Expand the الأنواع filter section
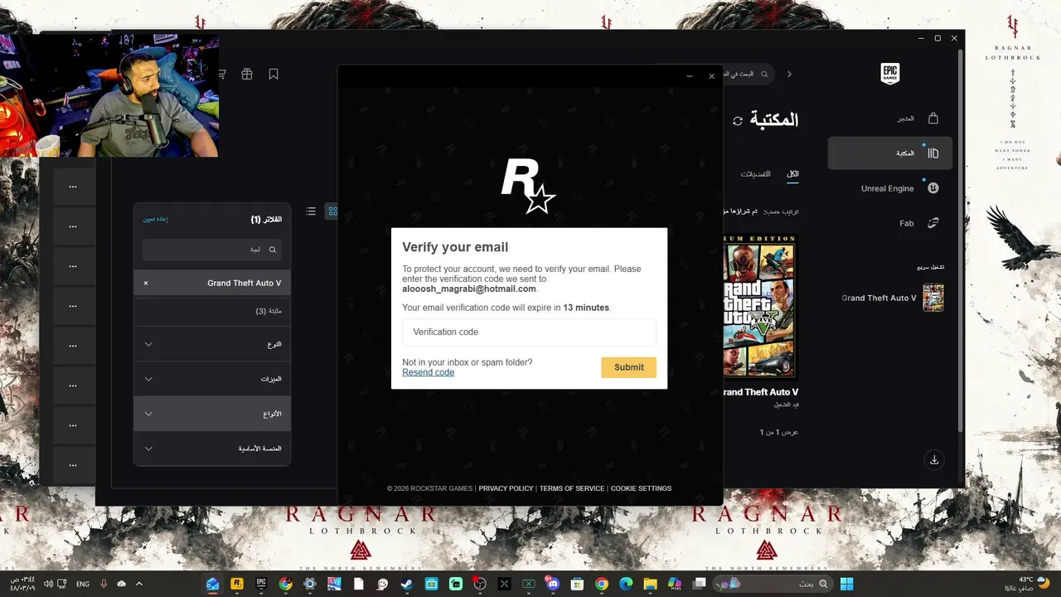Image resolution: width=1061 pixels, height=597 pixels. (212, 414)
